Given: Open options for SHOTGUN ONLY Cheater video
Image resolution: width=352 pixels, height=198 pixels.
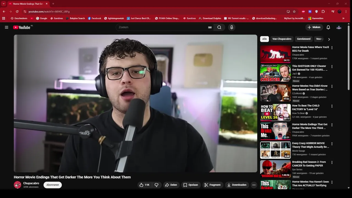Looking at the screenshot, I should 332,67.
